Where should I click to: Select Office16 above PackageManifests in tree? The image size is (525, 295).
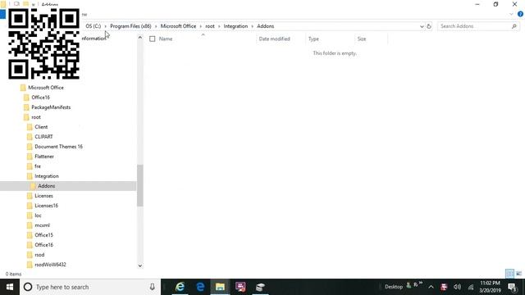tap(40, 98)
